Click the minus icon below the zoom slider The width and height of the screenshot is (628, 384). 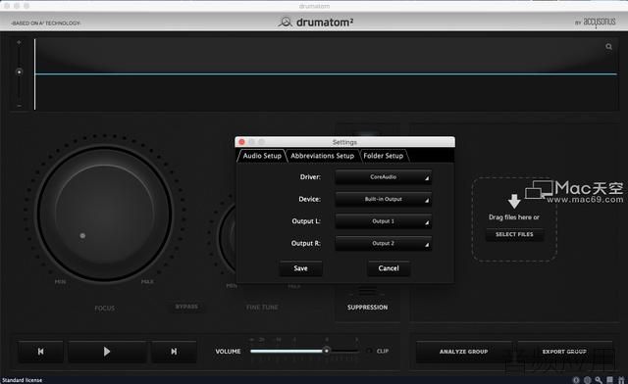[x=19, y=106]
